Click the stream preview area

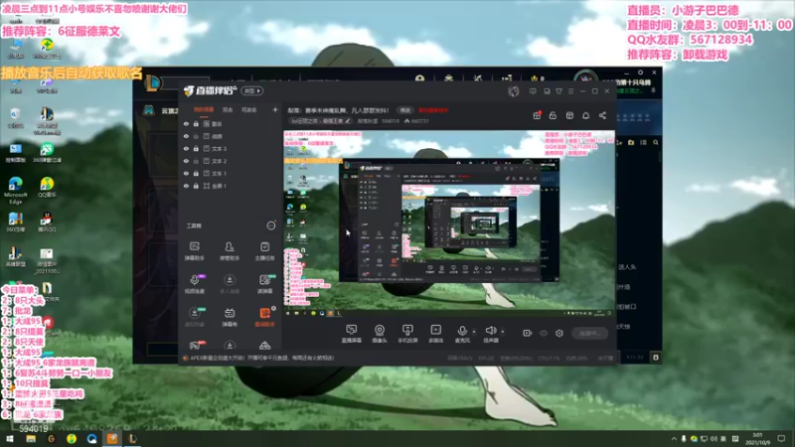pyautogui.click(x=449, y=224)
